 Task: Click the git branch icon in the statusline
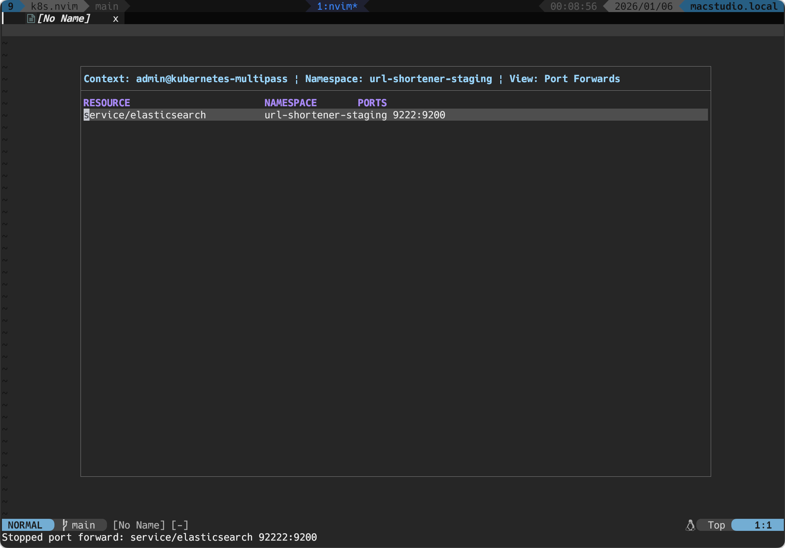[x=65, y=525]
